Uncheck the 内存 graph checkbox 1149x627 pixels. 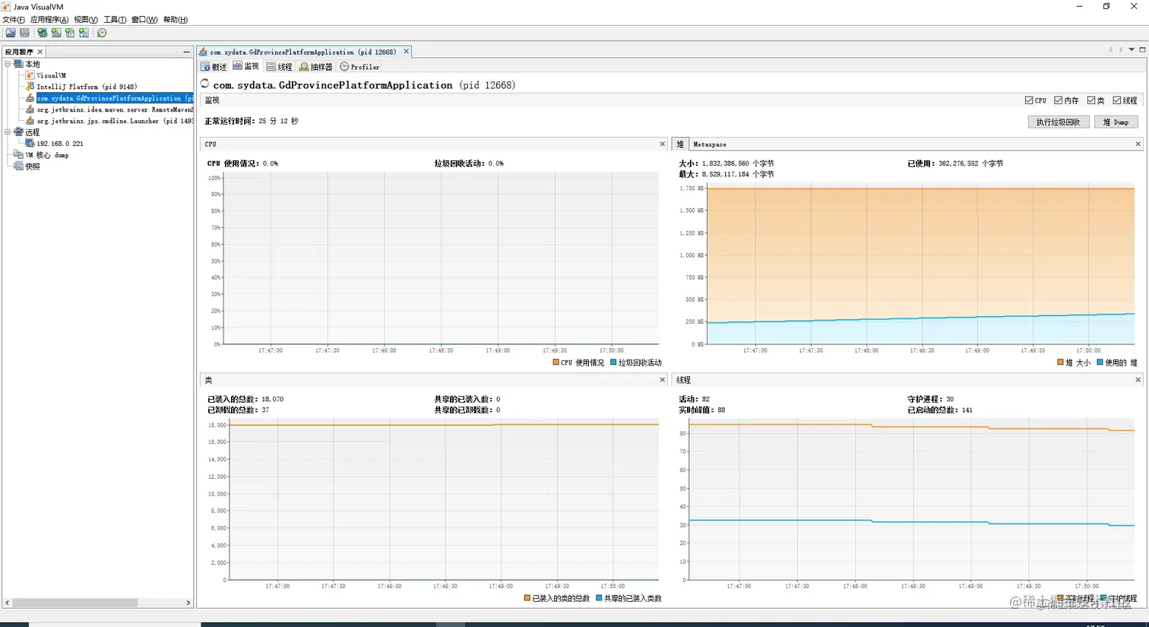click(1059, 100)
